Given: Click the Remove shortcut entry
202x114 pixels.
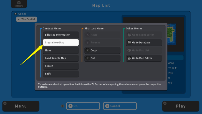Looking at the screenshot, I should 102,43.
